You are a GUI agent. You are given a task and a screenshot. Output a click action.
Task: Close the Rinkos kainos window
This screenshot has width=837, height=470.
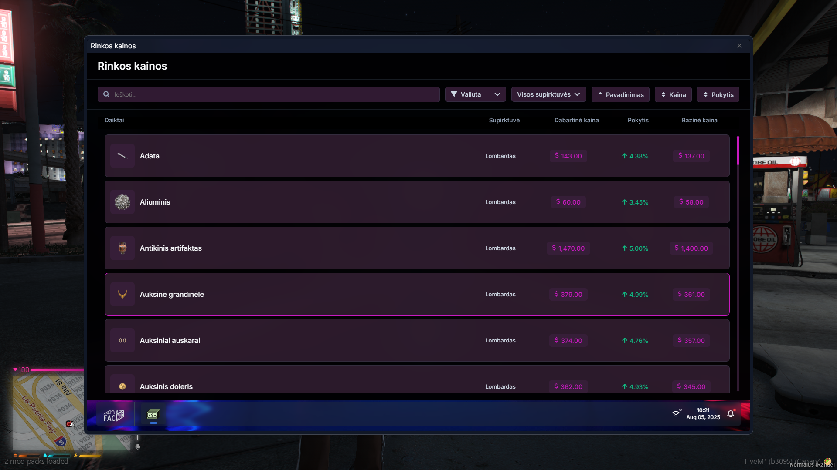click(x=739, y=46)
